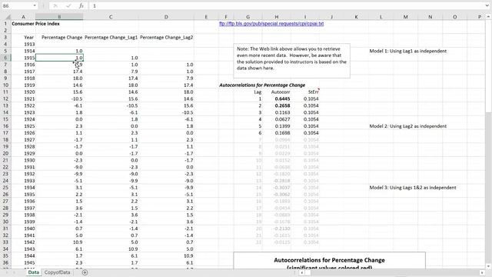The image size is (492, 277).
Task: Click the horizontal scrollbar right arrow
Action: 482,272
